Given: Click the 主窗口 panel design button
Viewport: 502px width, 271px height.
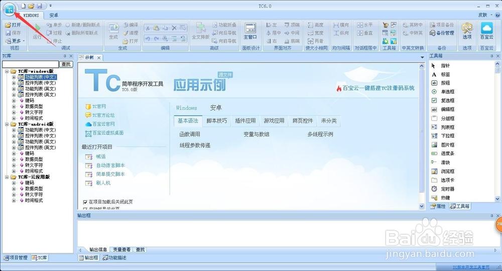Looking at the screenshot, I should point(250,31).
